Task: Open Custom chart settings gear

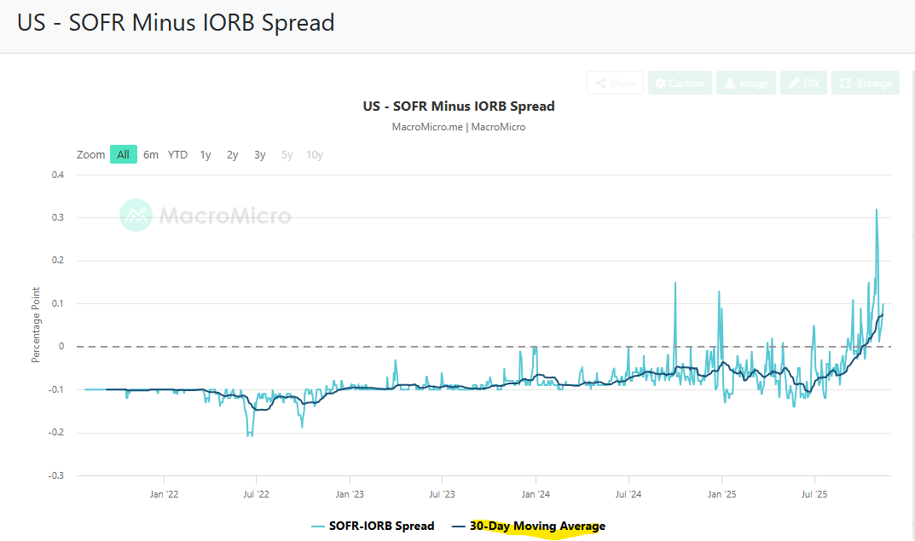Action: (x=679, y=83)
